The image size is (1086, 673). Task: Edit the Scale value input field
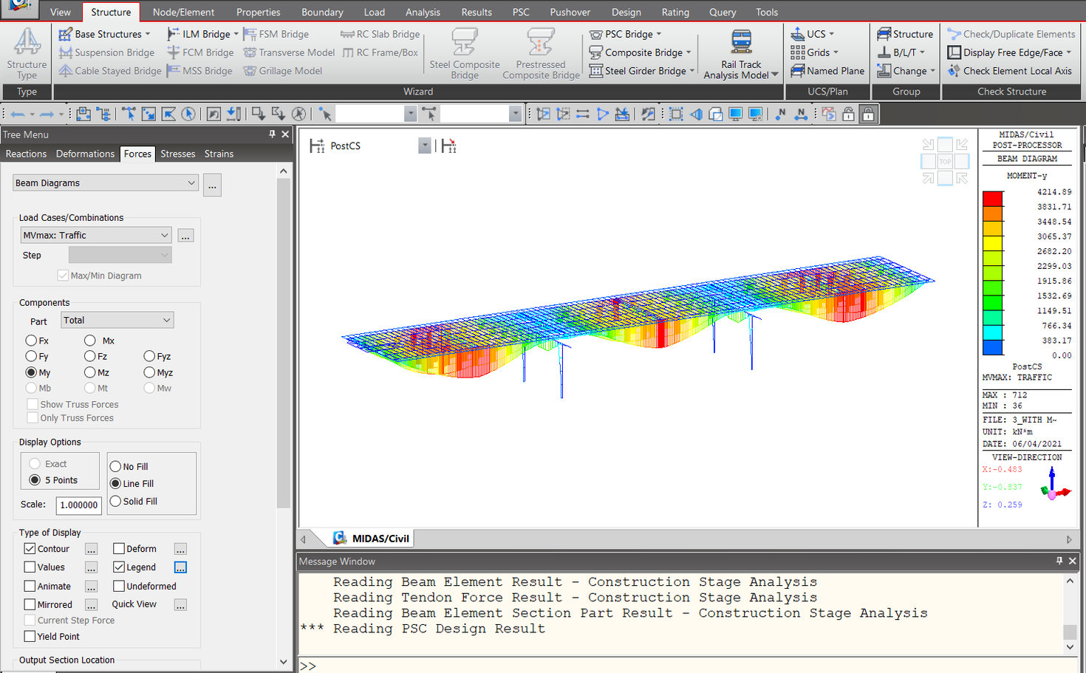pyautogui.click(x=78, y=505)
